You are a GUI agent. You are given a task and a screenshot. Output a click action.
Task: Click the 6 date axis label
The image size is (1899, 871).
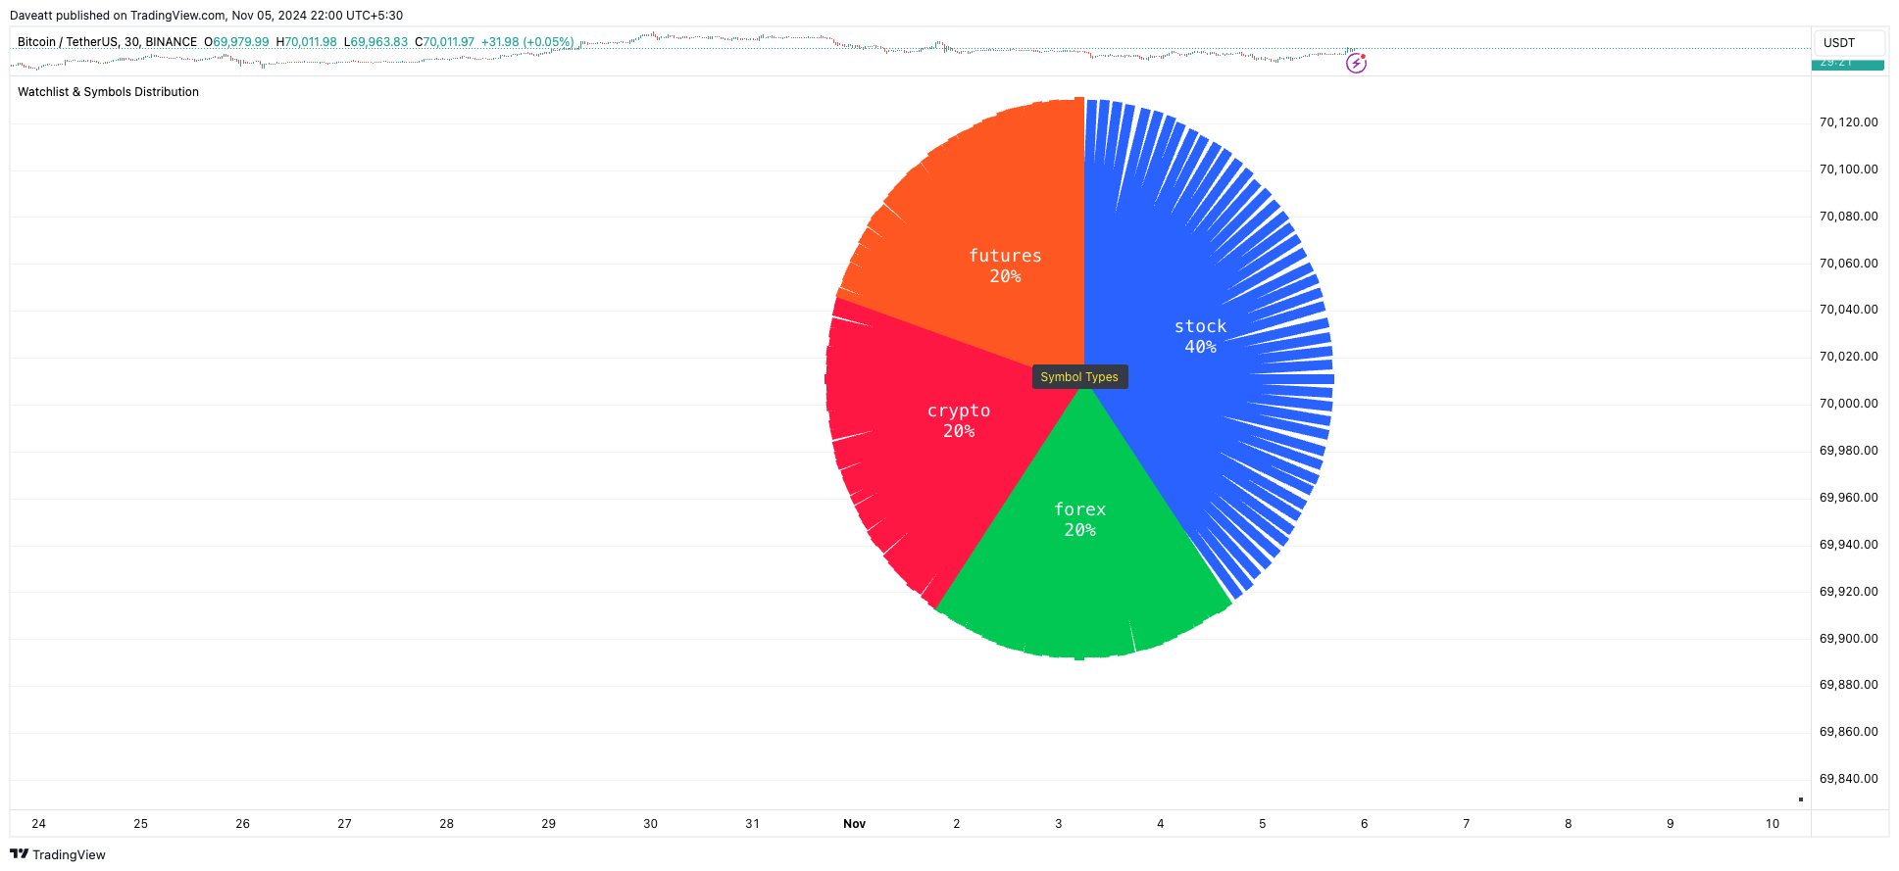1365,824
